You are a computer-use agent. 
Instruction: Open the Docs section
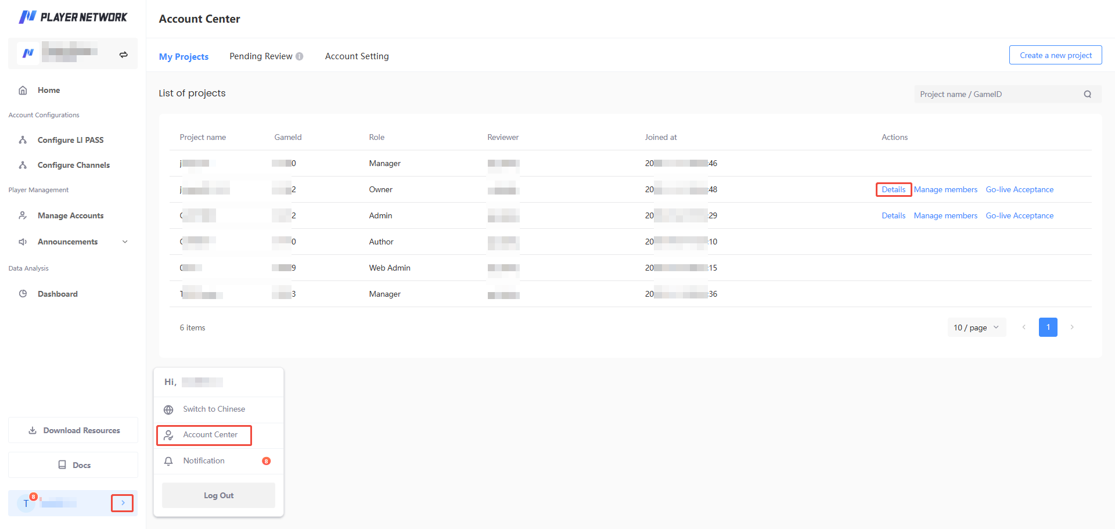click(x=73, y=465)
